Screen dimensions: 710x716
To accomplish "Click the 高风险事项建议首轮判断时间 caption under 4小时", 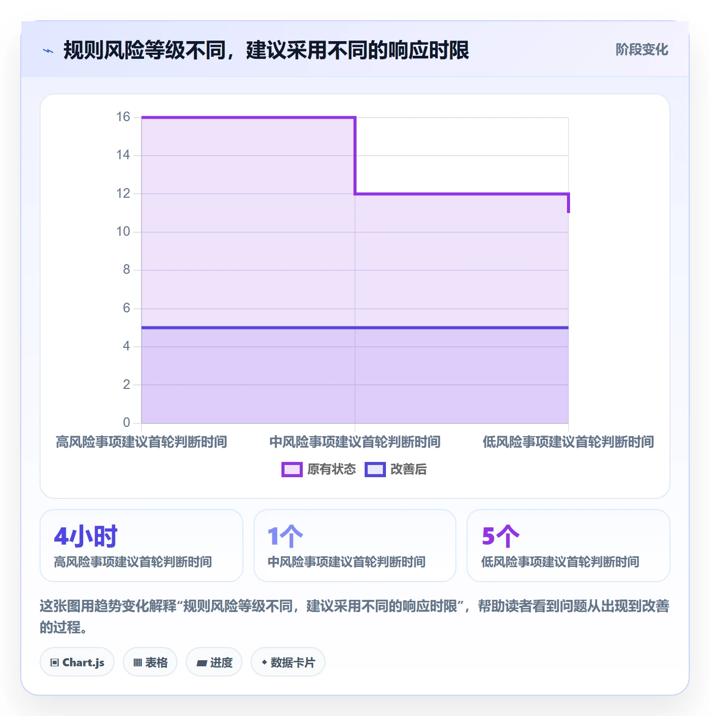I will tap(133, 562).
